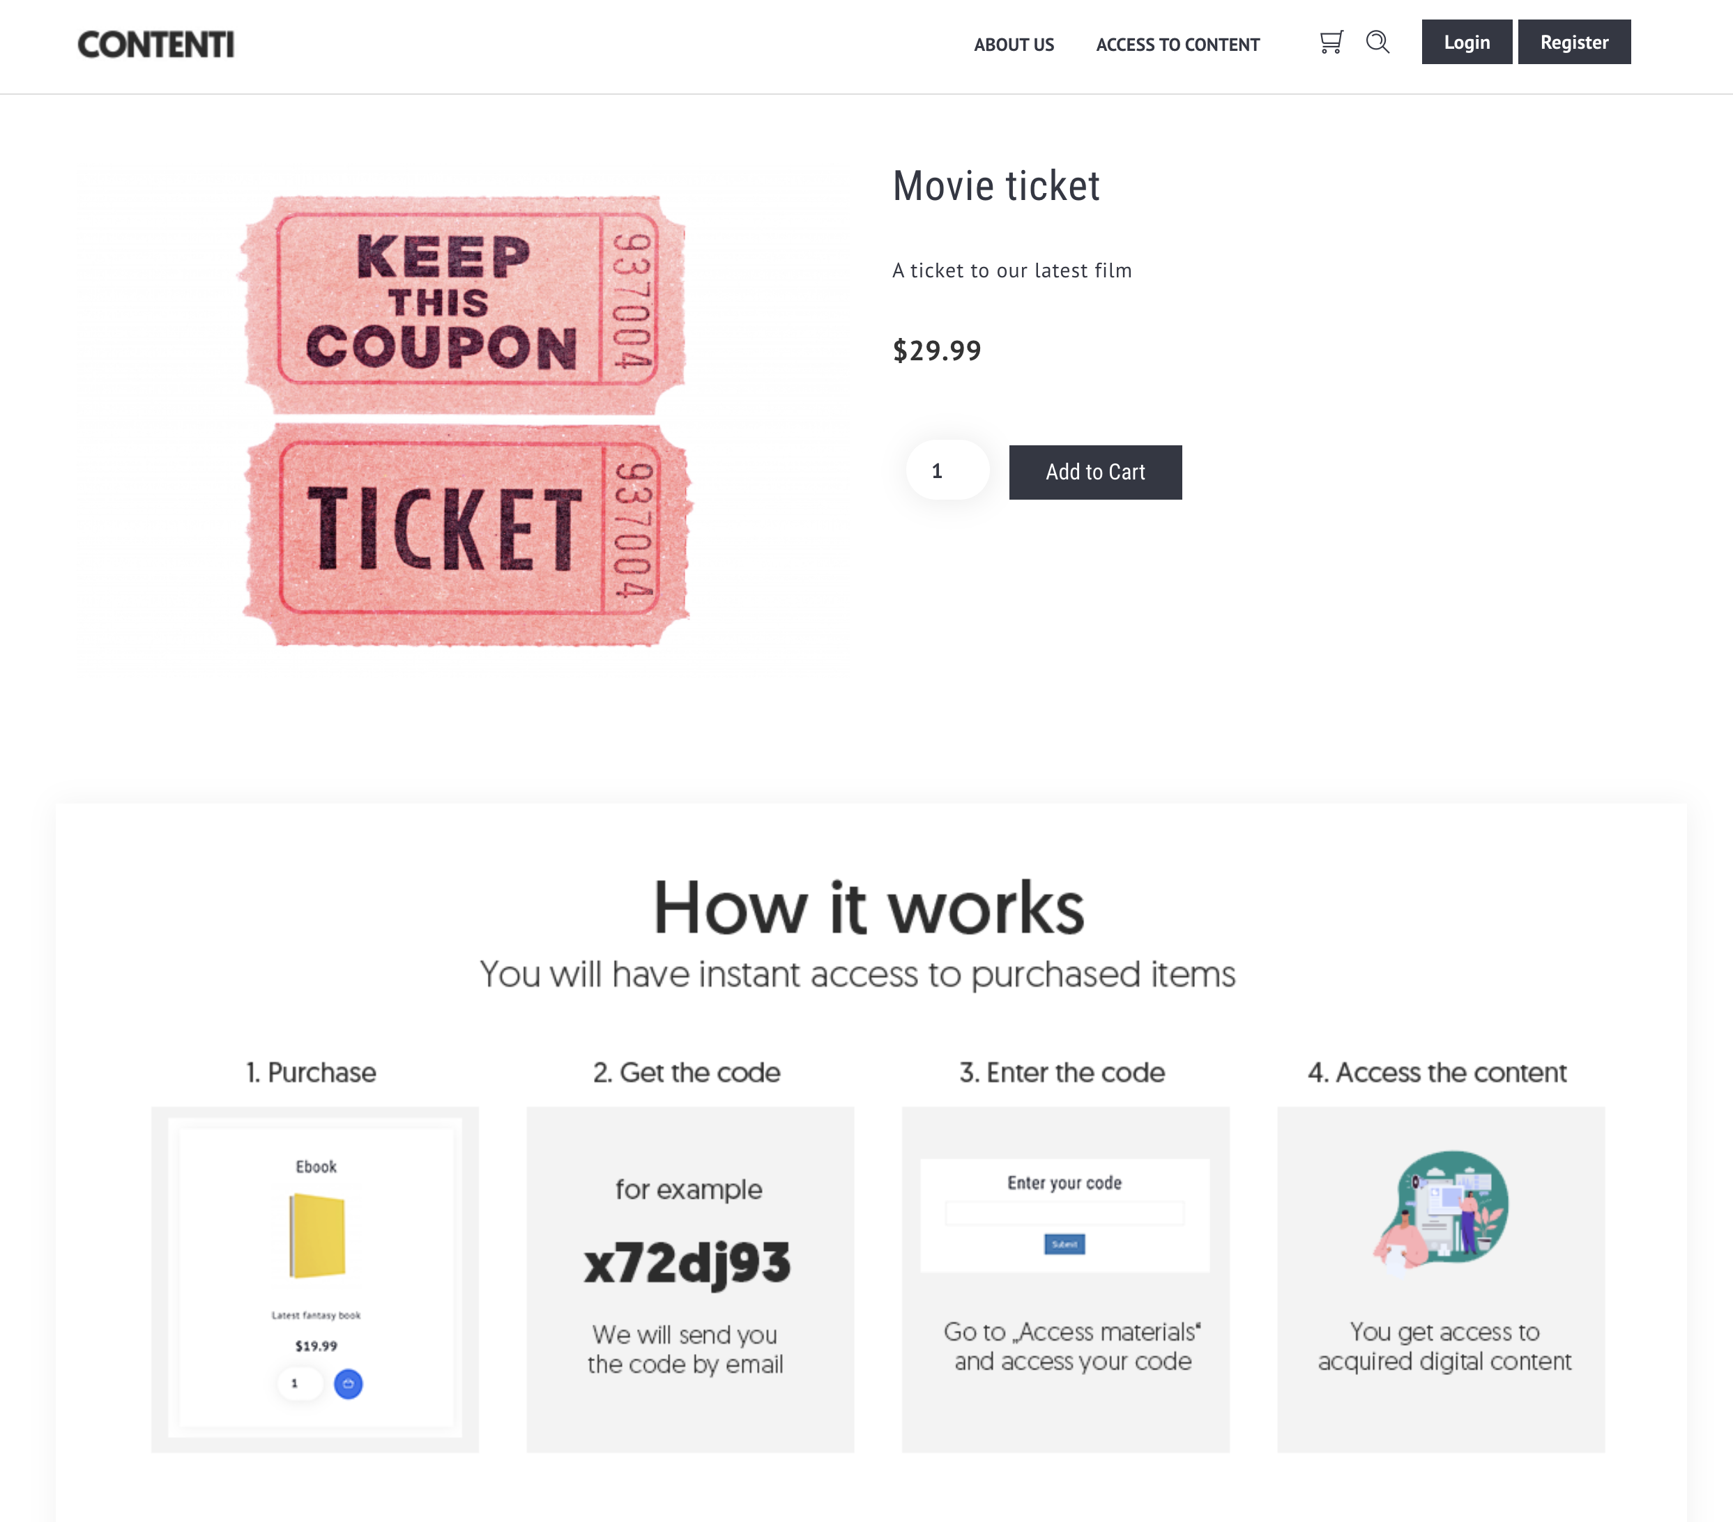This screenshot has width=1733, height=1522.
Task: Click the $29.99 price text
Action: pos(937,350)
